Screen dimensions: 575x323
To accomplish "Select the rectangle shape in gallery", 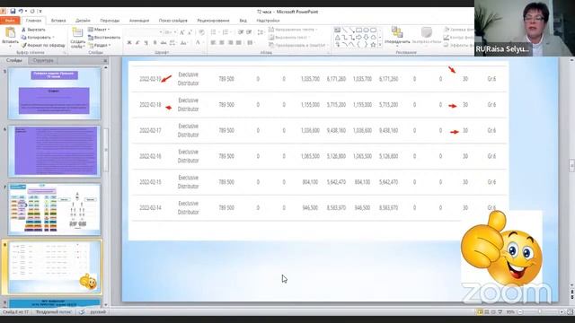I will click(358, 30).
